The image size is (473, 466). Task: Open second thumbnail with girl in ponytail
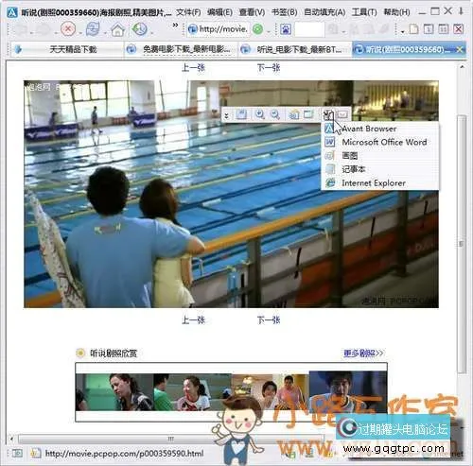coord(192,391)
